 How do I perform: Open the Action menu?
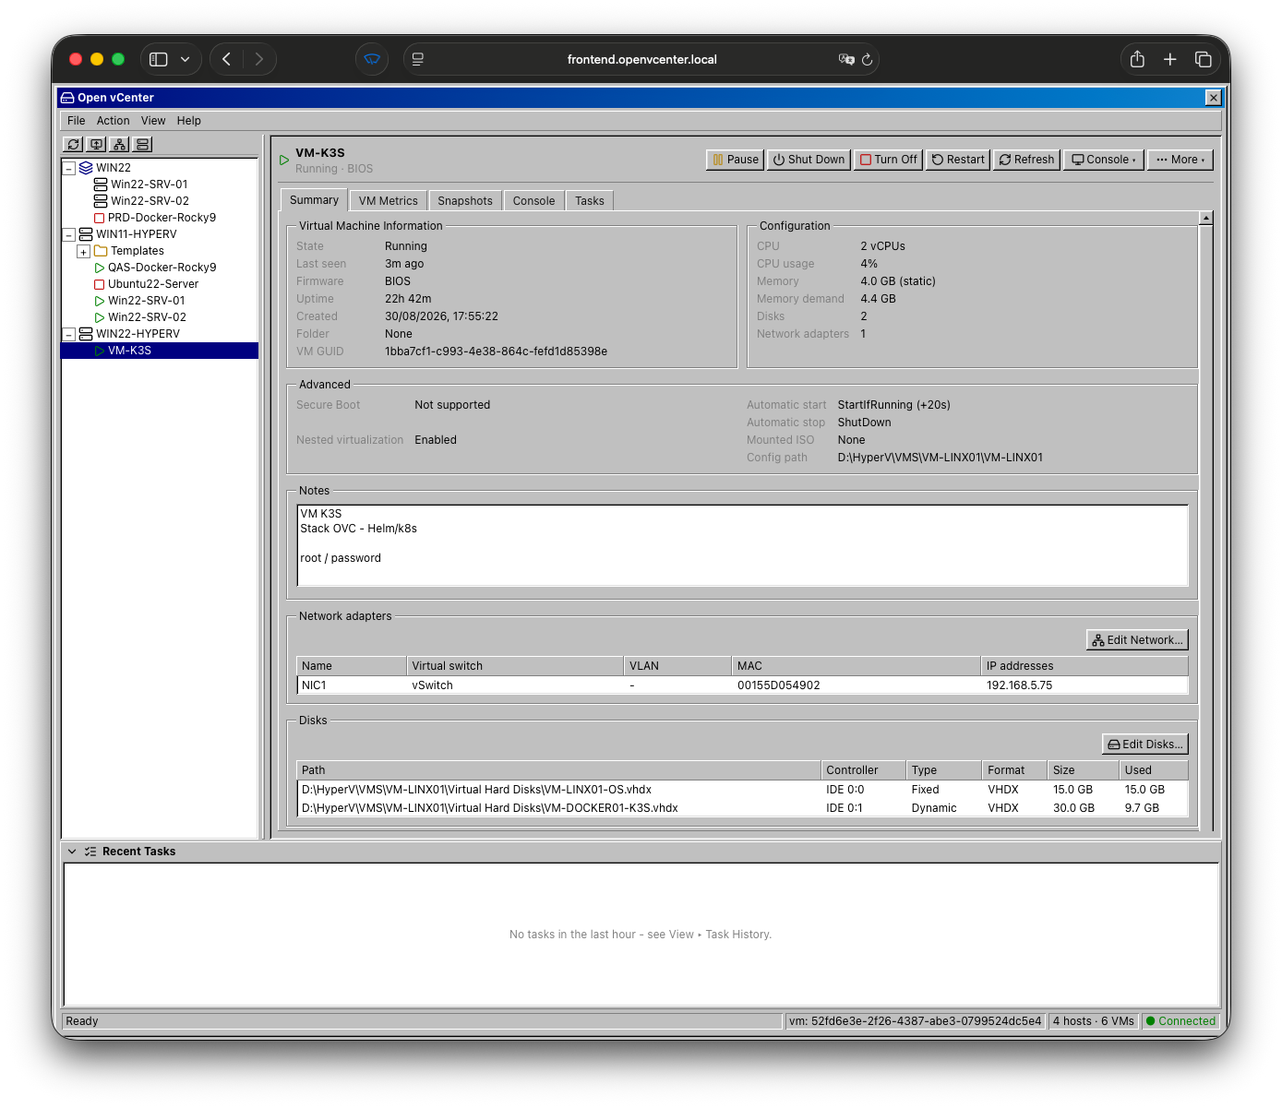(x=114, y=121)
